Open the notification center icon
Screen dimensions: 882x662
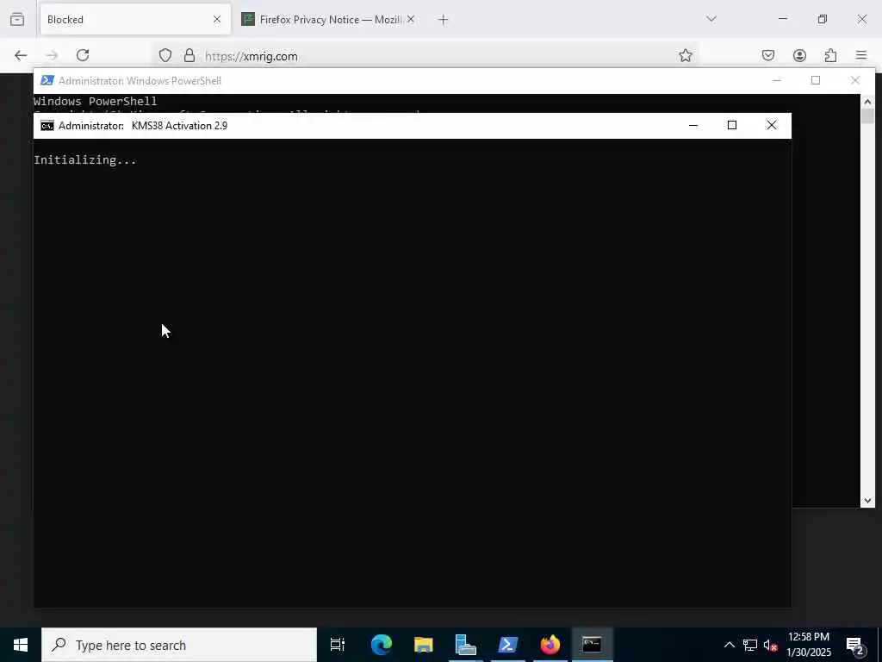tap(855, 645)
